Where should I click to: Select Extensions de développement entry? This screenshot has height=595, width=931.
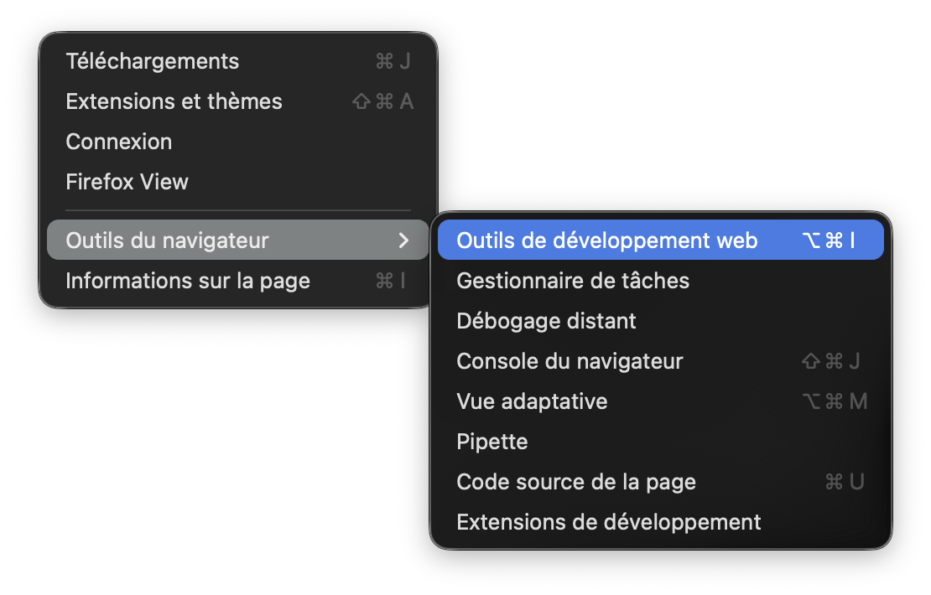[x=608, y=522]
